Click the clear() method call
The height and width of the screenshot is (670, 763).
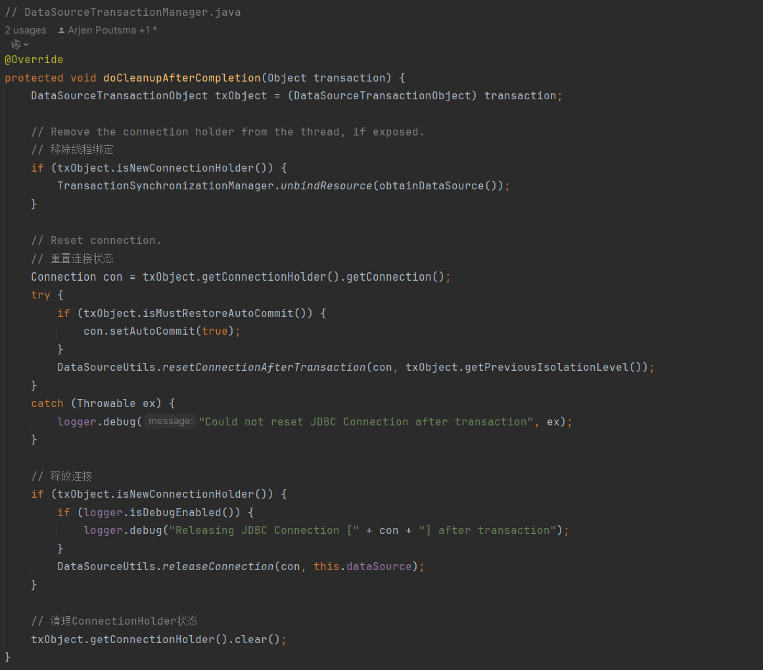(258, 639)
